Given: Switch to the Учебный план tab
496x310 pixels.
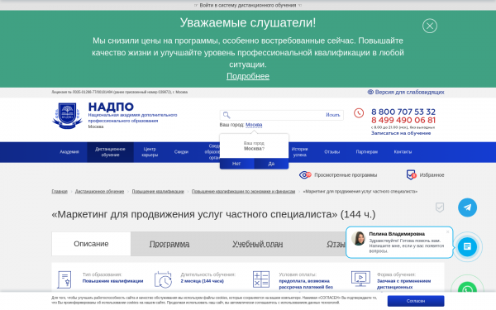Looking at the screenshot, I should point(257,244).
